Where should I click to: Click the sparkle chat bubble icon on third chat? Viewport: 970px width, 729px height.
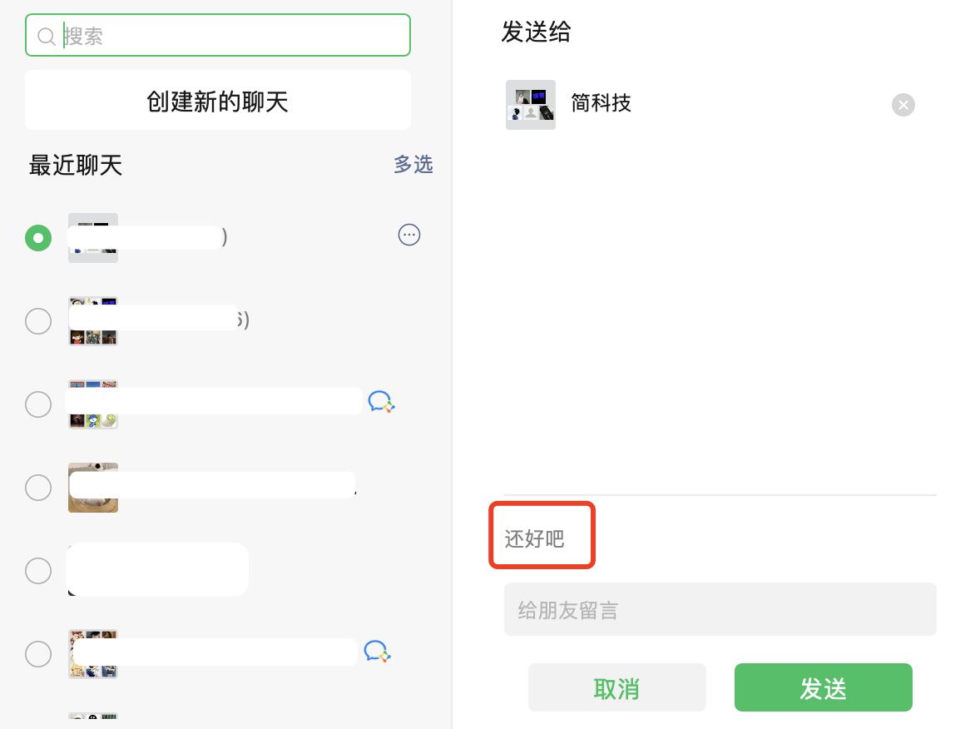pyautogui.click(x=381, y=401)
